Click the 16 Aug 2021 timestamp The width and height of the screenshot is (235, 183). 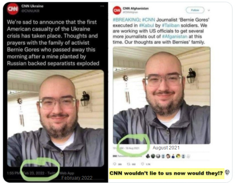pos(132,148)
